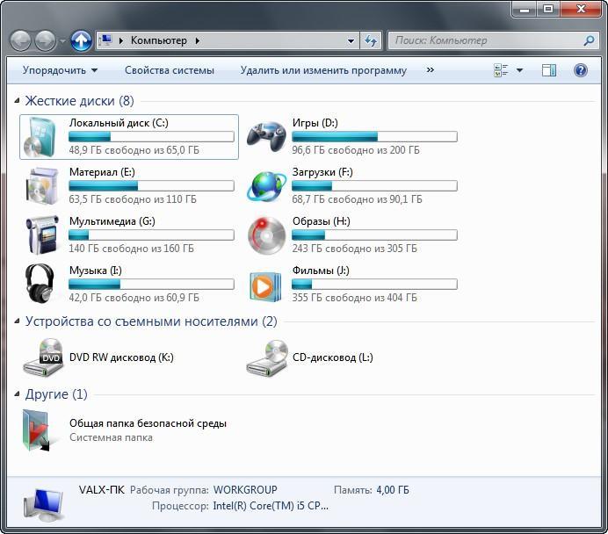Maximize the Компьютер window
This screenshot has width=608, height=534.
tap(548, 9)
